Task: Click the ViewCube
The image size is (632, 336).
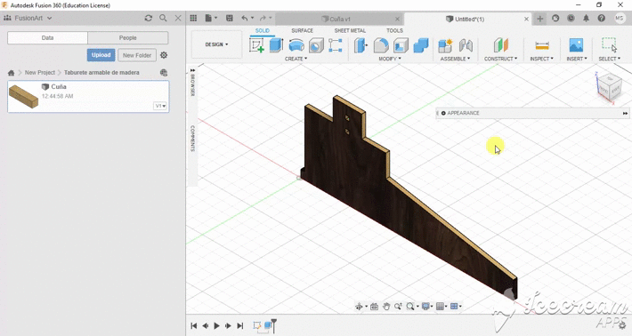Action: [x=609, y=86]
